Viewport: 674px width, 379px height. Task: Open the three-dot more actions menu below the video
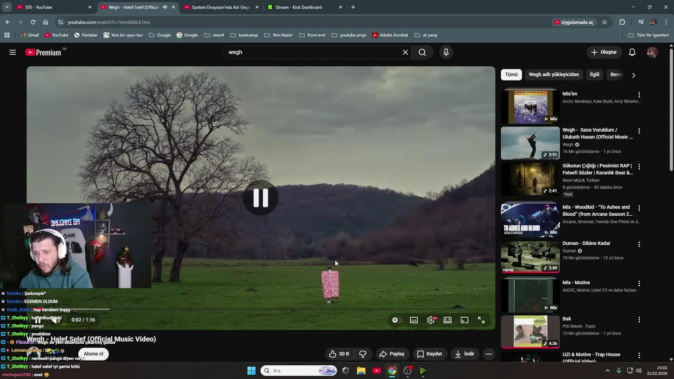coord(489,354)
